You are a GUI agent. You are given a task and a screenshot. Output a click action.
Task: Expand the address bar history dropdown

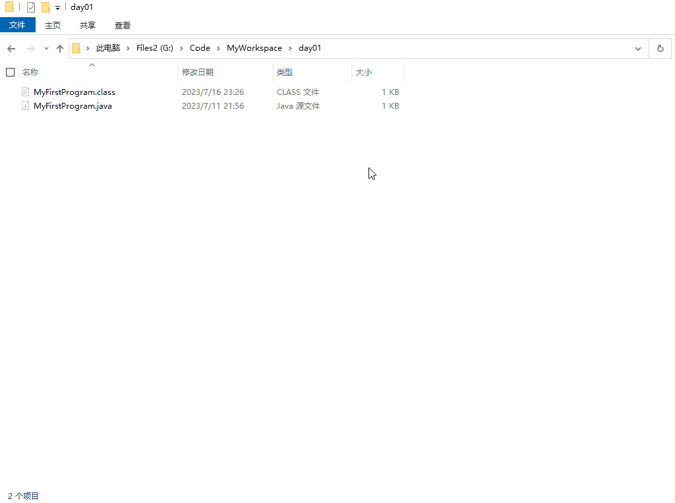point(637,48)
